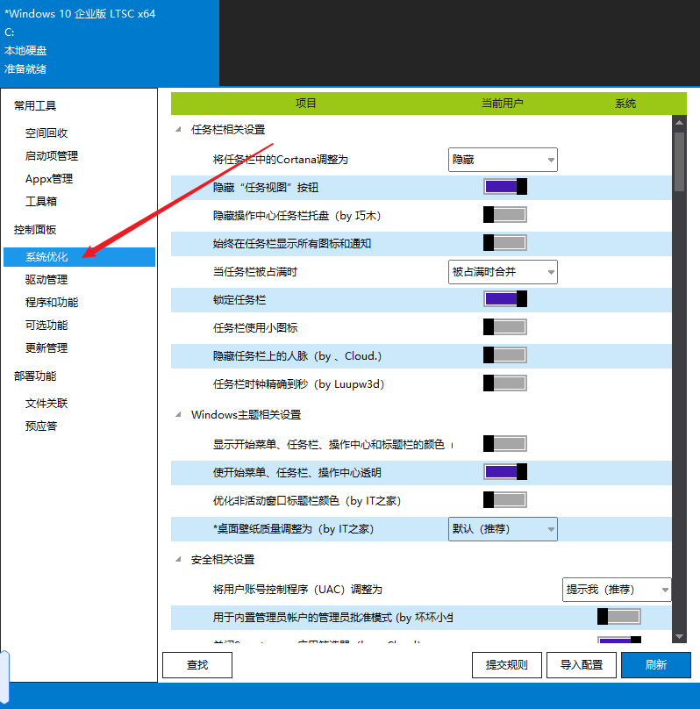This screenshot has height=709, width=700.
Task: Click the 本地硬盘 text in header tile
Action: [x=25, y=51]
